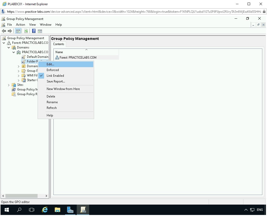Image resolution: width=267 pixels, height=216 pixels.
Task: Select the Sites node icon
Action: [x=14, y=85]
